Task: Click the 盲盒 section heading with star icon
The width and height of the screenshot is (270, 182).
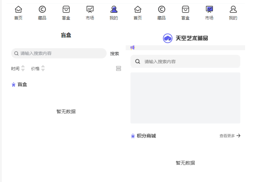Action: coord(19,84)
